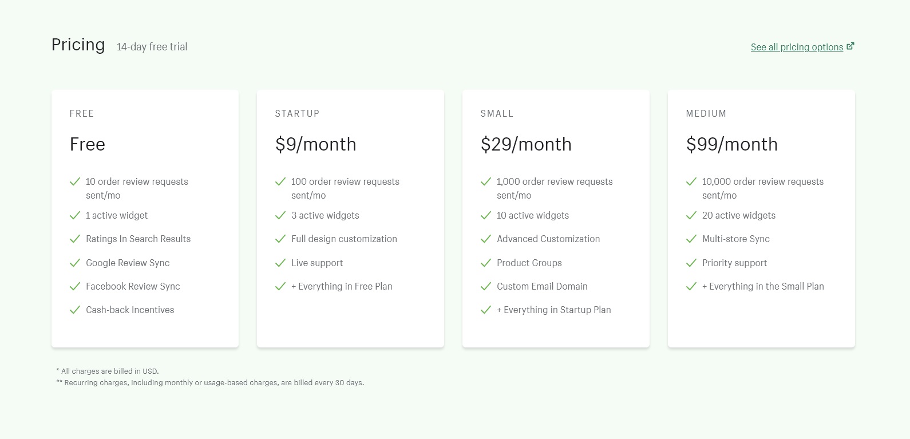Click the checkmark beside Cash-back Incentives

tap(75, 310)
